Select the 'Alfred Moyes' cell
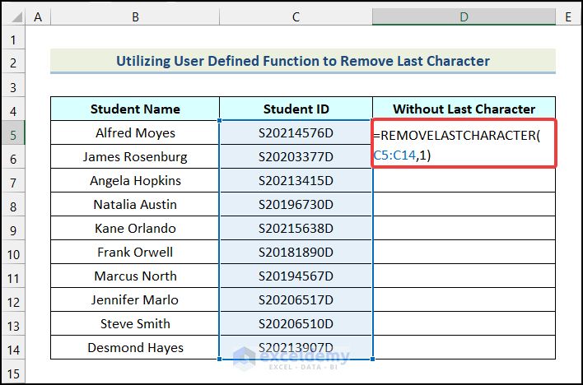The image size is (583, 385). click(135, 132)
